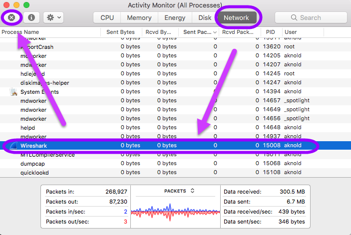Click the Search field
Screen dimensions: 351x235
pyautogui.click(x=311, y=17)
